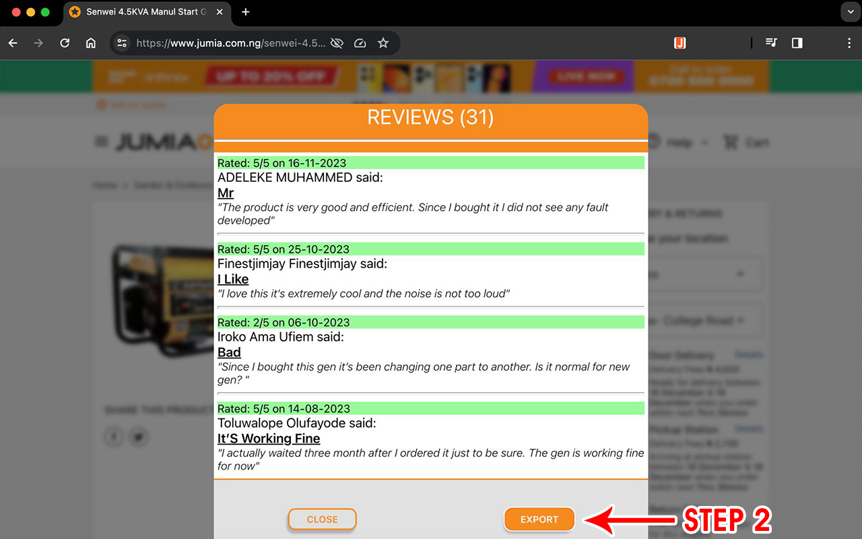Bookmark this page with the star icon
Image resolution: width=862 pixels, height=539 pixels.
pos(383,42)
